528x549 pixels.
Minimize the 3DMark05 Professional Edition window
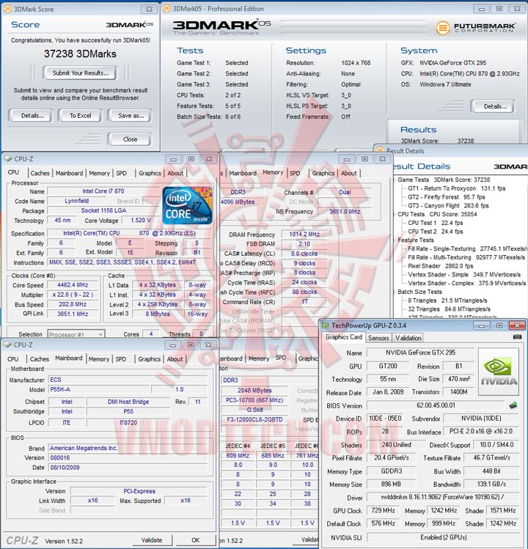click(482, 9)
